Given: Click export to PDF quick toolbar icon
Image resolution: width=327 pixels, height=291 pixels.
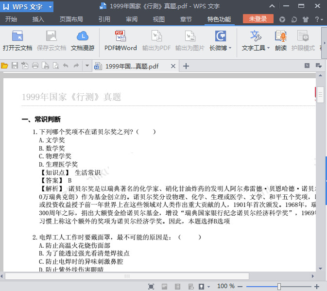Looking at the screenshot, I should click(25, 66).
